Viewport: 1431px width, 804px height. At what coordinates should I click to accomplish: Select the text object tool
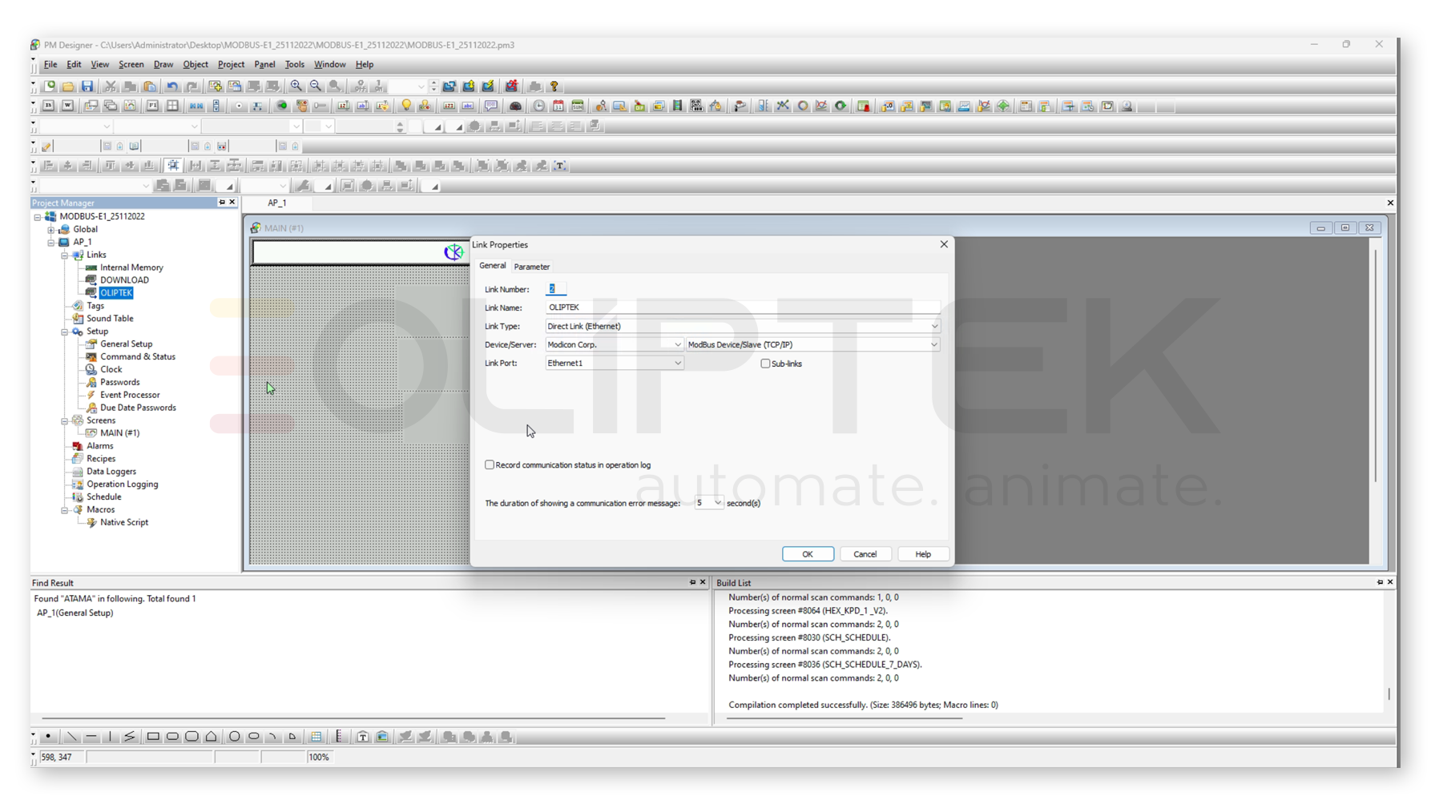(x=363, y=737)
